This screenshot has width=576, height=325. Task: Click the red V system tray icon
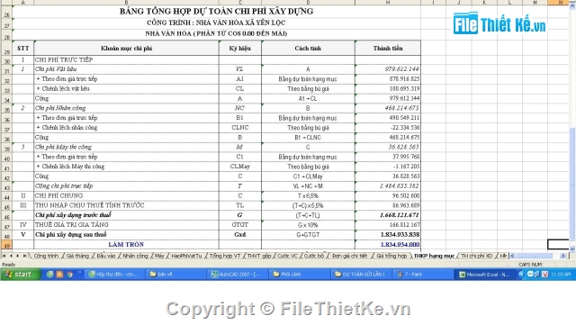[x=544, y=275]
